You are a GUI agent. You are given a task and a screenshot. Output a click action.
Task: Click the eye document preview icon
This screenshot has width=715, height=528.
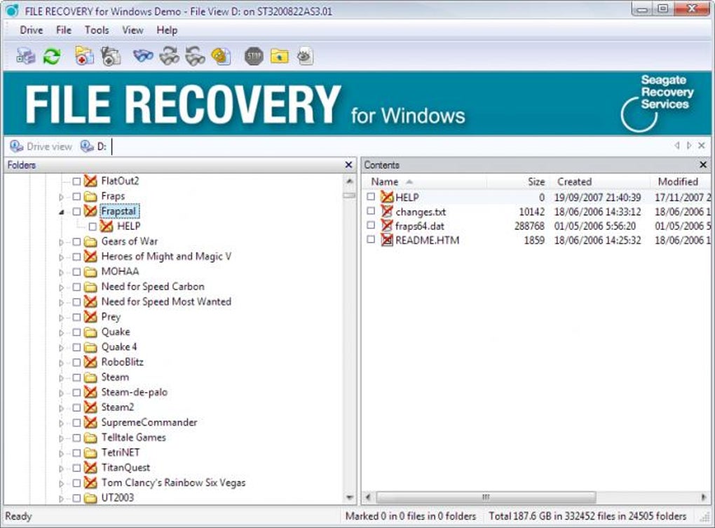(305, 57)
